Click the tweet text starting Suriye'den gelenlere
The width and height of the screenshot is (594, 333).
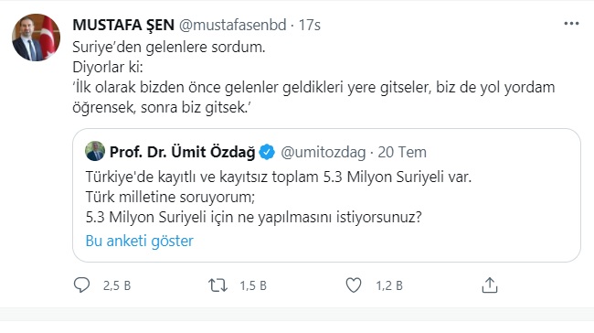coord(313,77)
